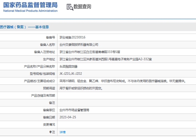This screenshot has width=196, height=138.
Task: Open the 详情 link in the 注 row
Action: click(63, 132)
